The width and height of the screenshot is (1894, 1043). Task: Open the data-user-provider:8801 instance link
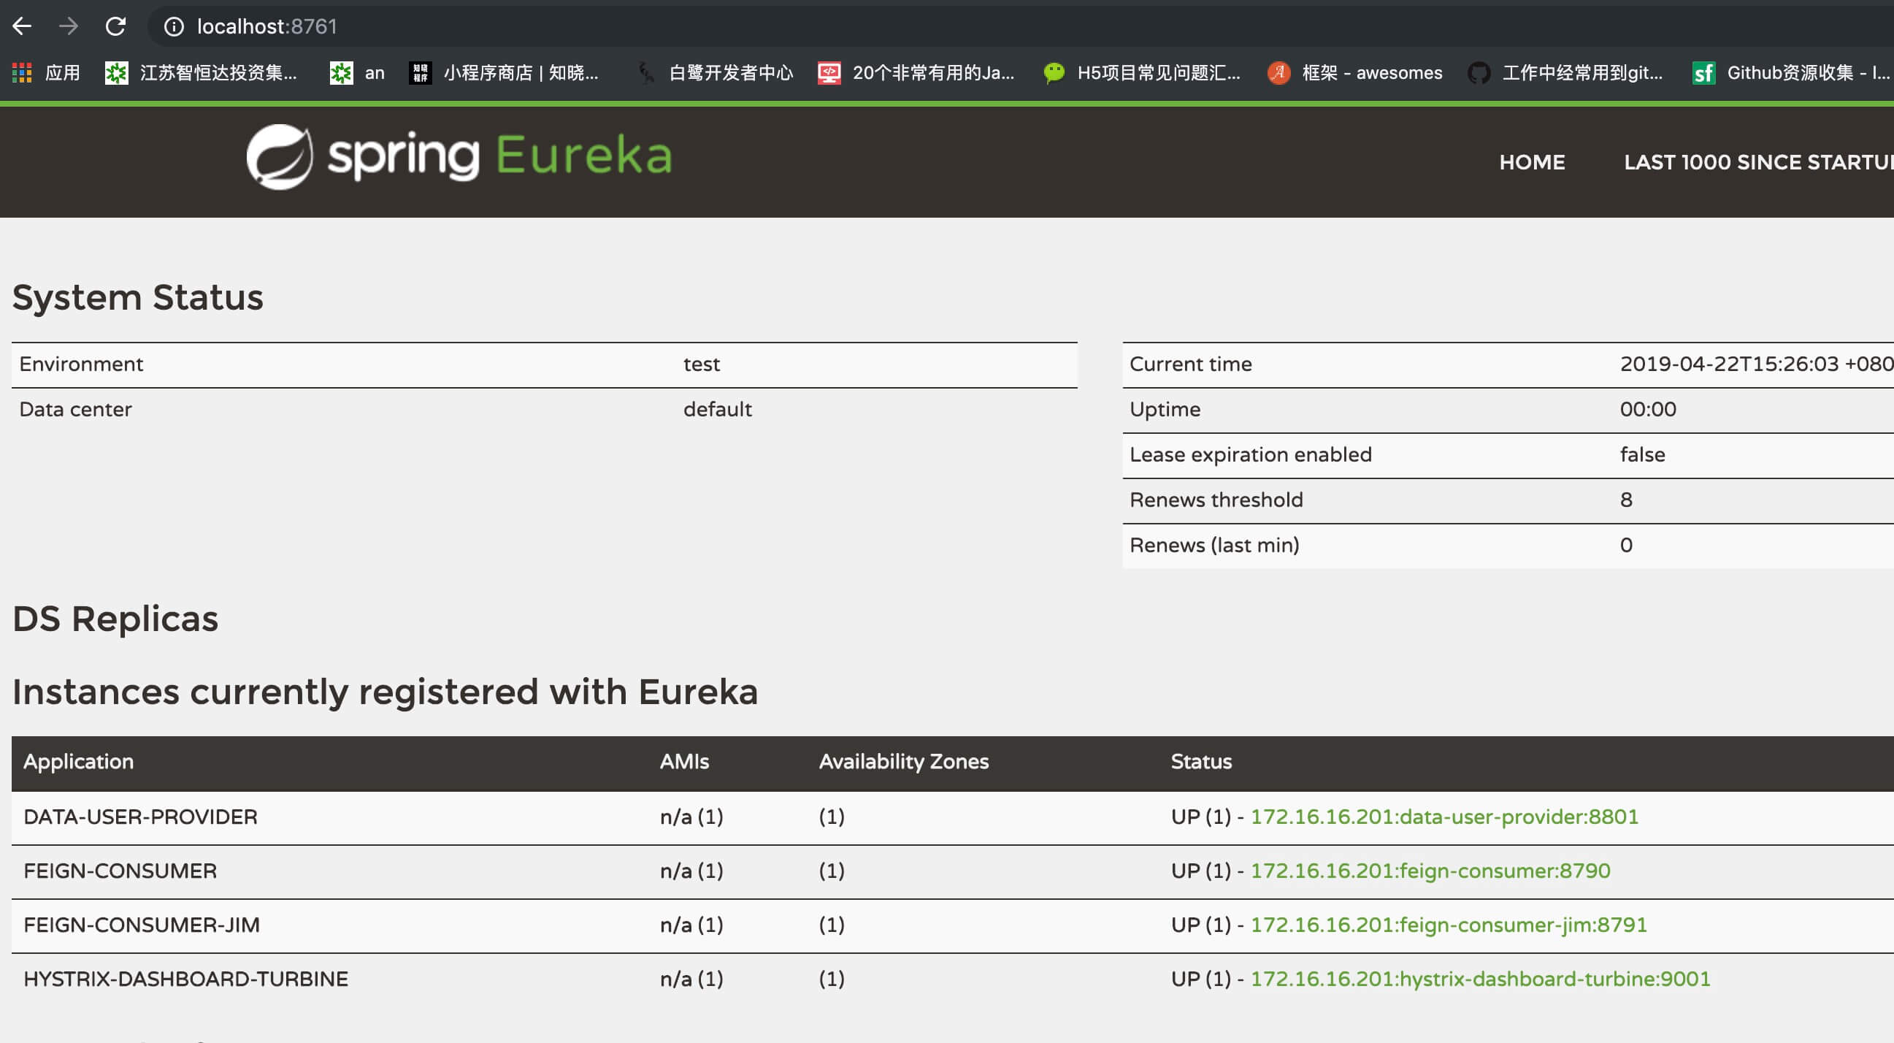click(x=1444, y=817)
